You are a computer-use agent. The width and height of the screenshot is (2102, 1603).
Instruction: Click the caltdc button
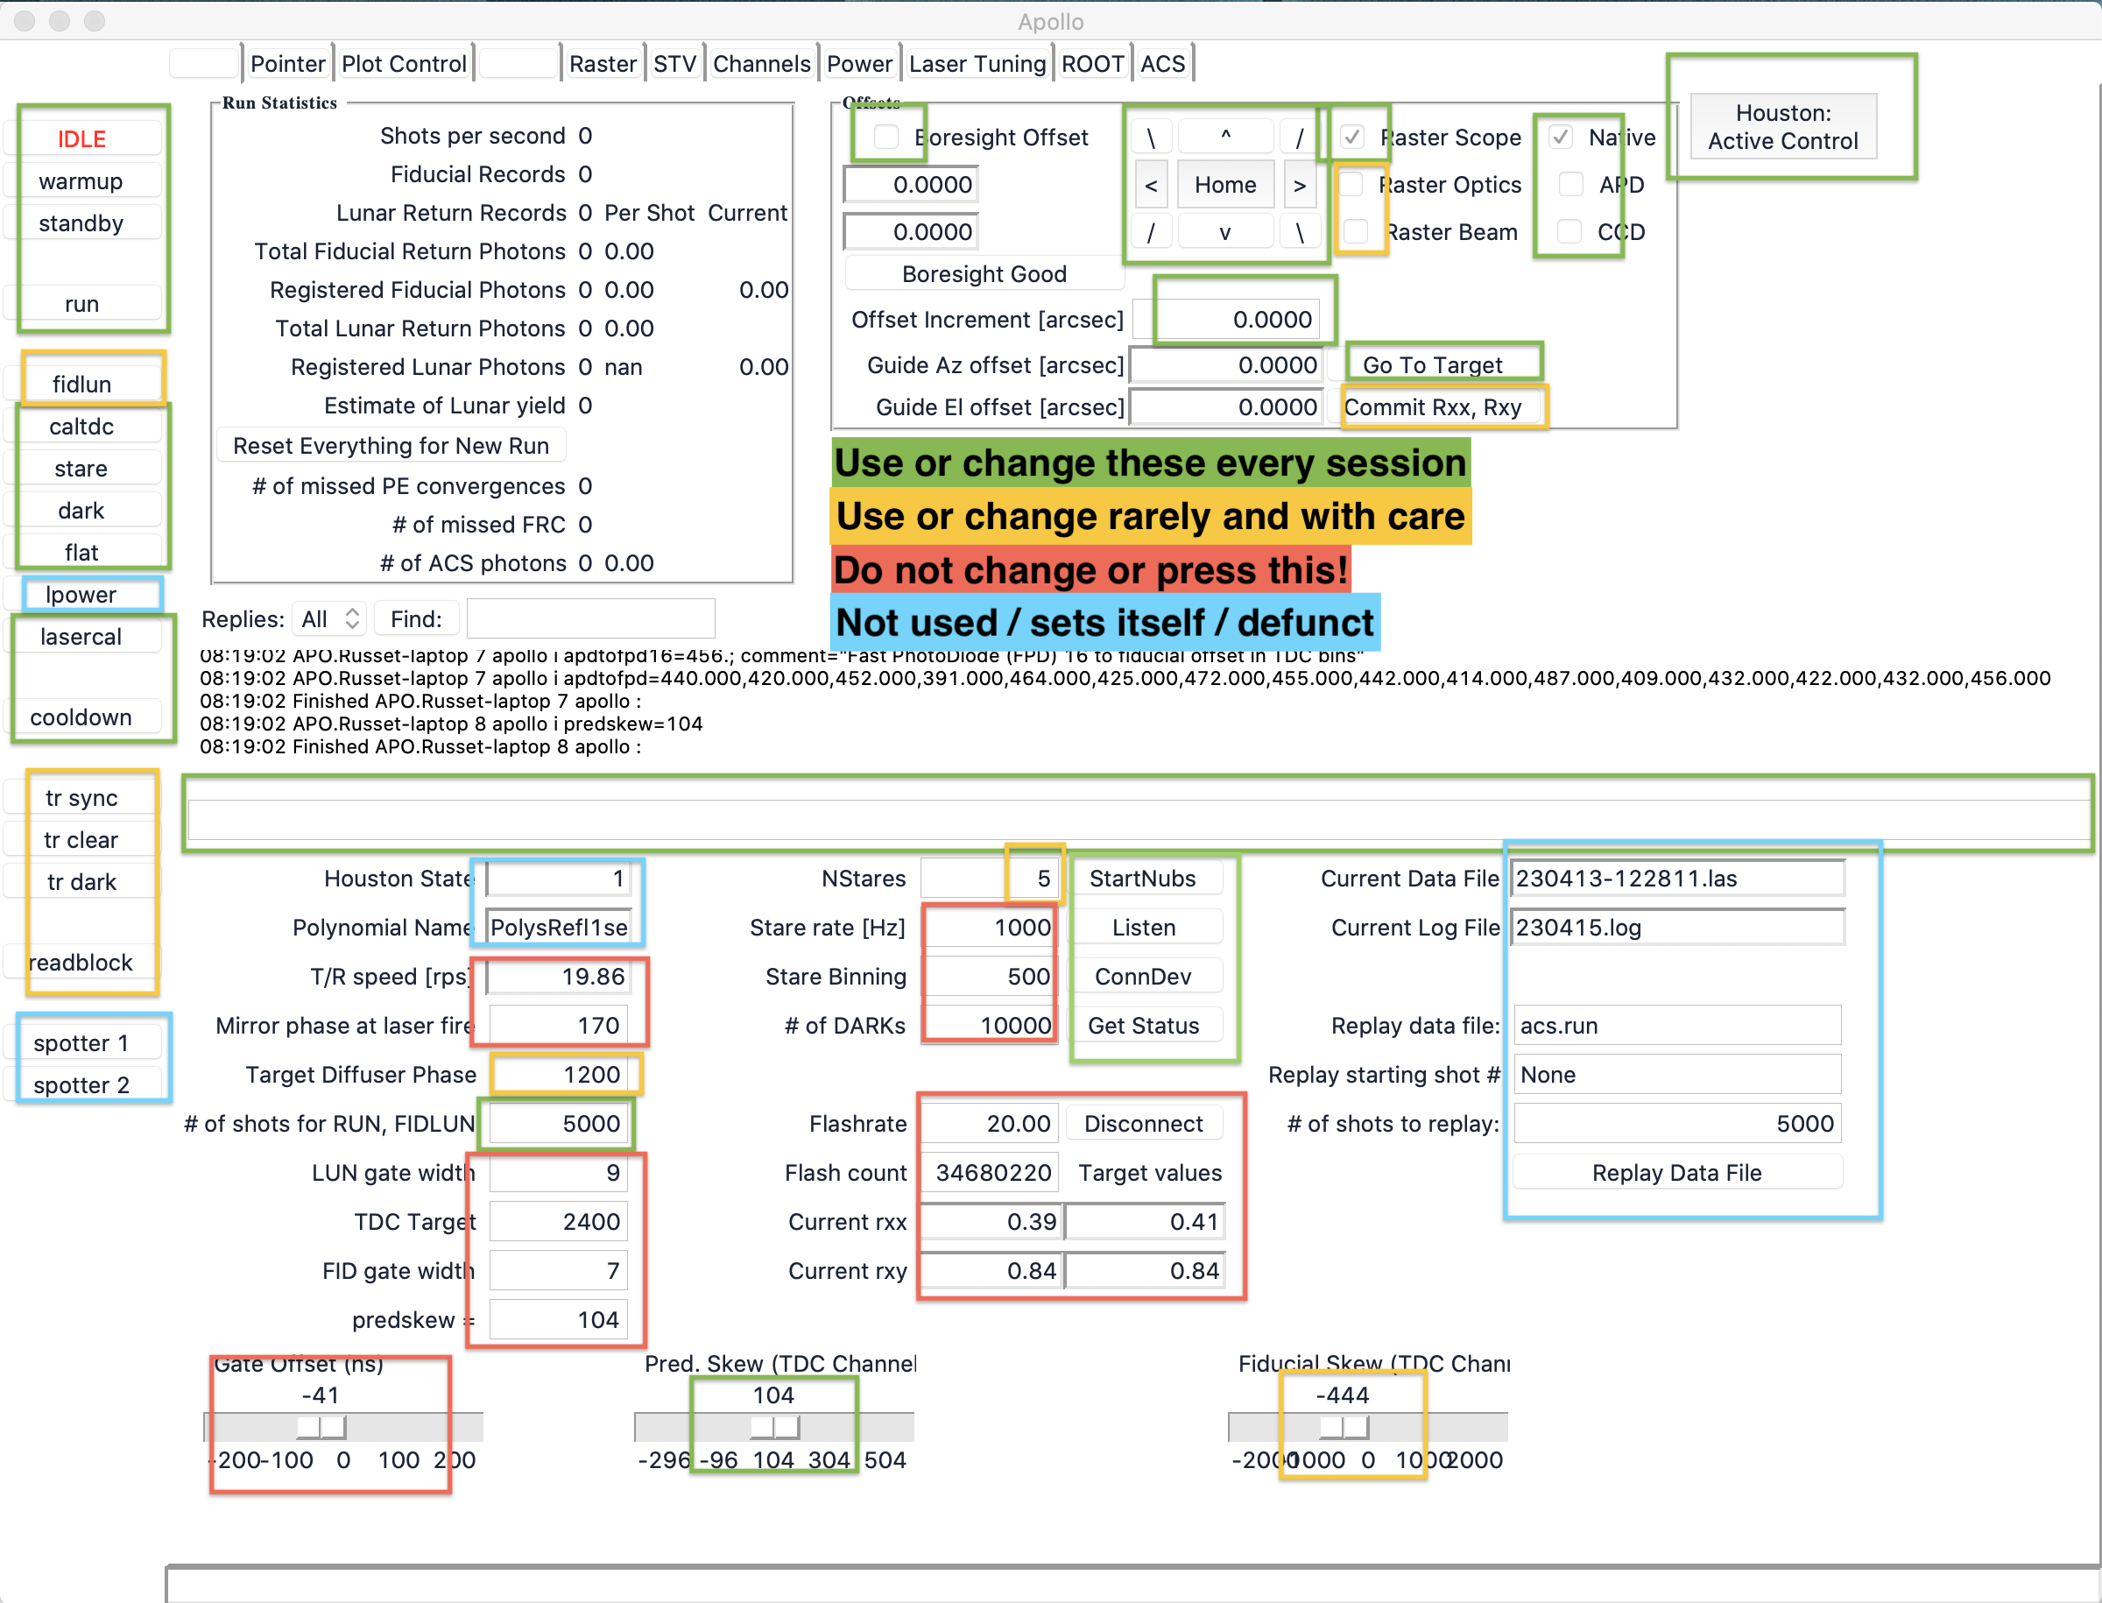82,427
